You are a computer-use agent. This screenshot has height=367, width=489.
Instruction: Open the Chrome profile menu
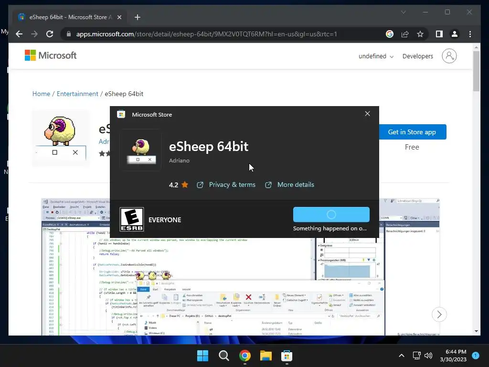(455, 34)
